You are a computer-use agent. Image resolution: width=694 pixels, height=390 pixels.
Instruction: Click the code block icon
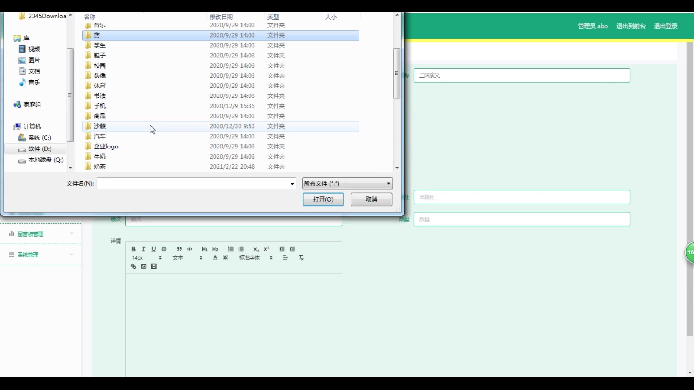tap(189, 249)
